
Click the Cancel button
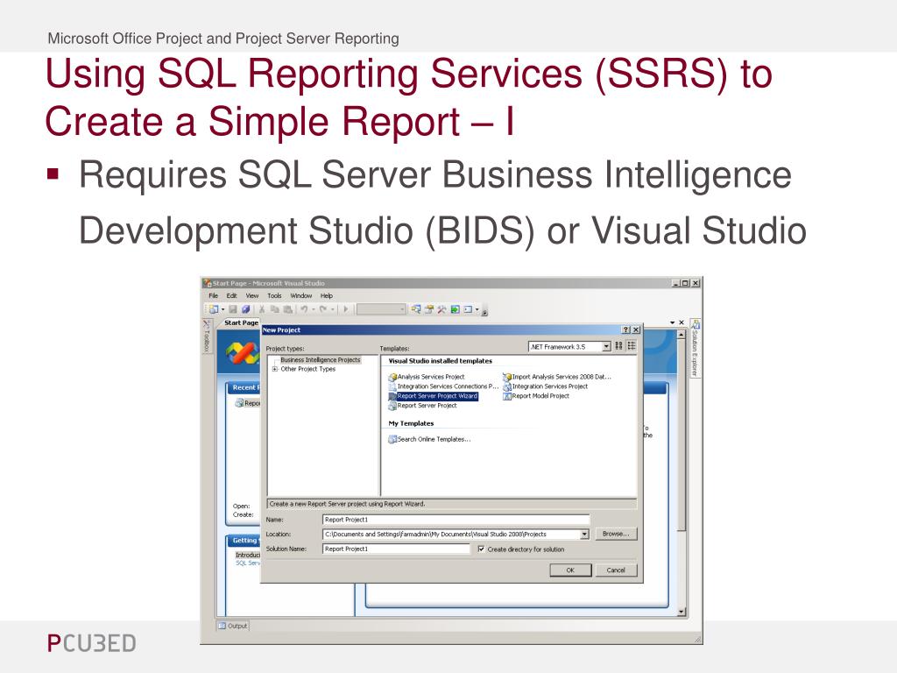616,570
